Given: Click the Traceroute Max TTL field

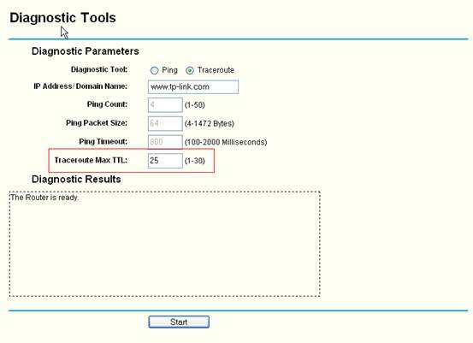Looking at the screenshot, I should click(x=165, y=161).
